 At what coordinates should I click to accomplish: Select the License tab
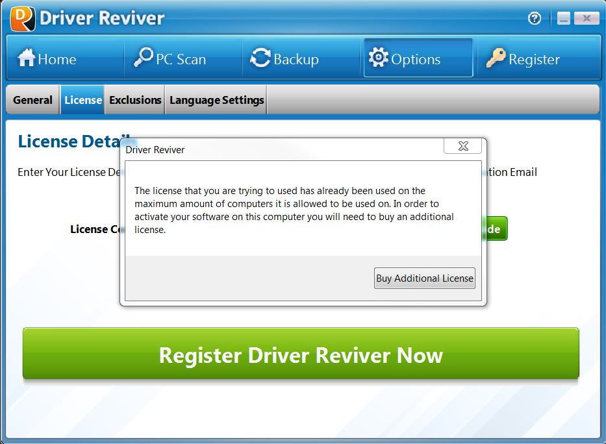[x=82, y=100]
